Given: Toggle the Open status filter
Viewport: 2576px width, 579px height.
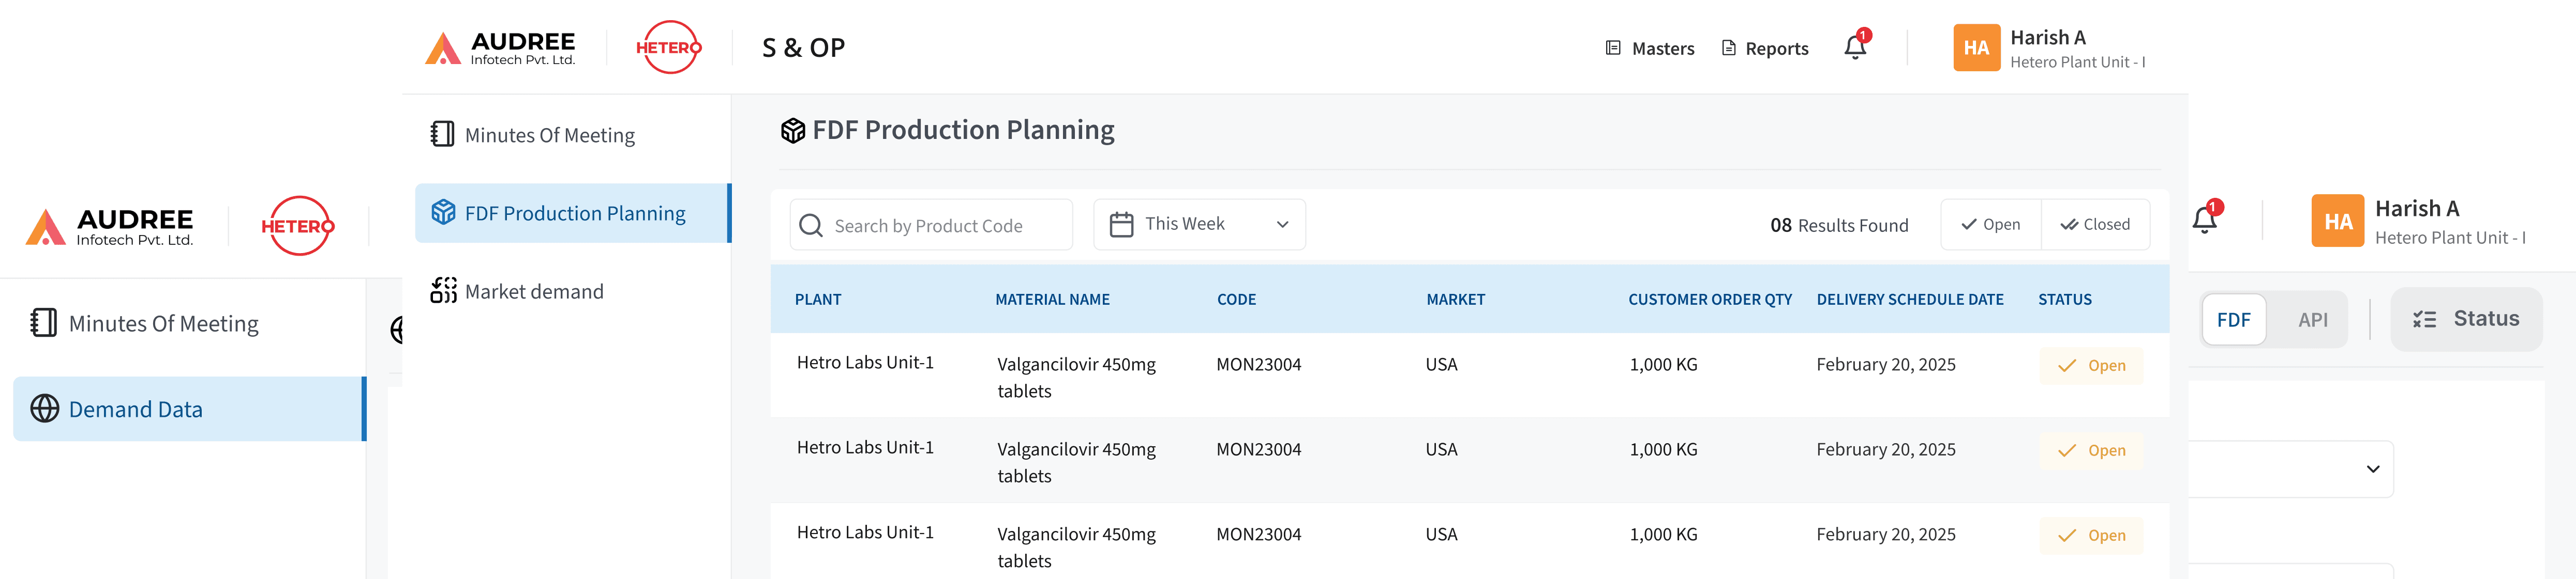Looking at the screenshot, I should [x=1991, y=225].
